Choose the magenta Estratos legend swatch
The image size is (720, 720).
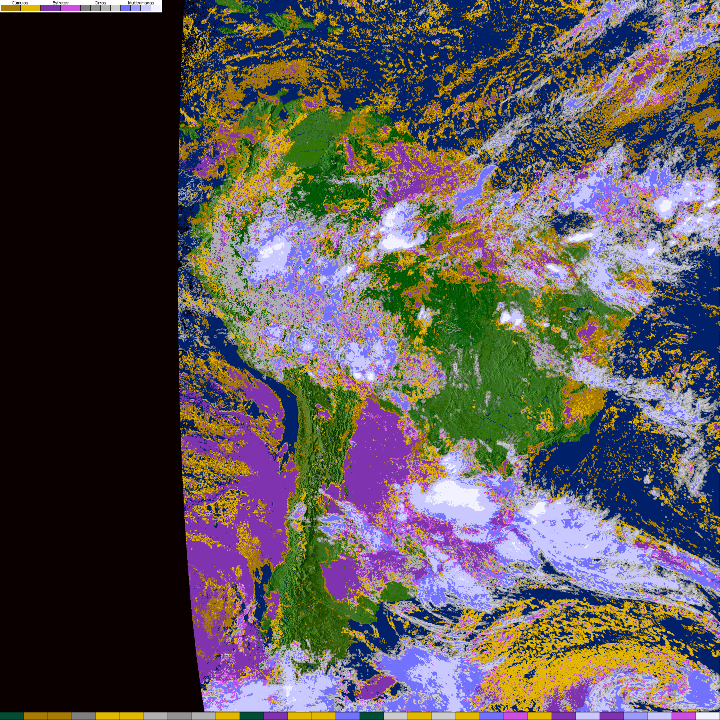tap(71, 8)
